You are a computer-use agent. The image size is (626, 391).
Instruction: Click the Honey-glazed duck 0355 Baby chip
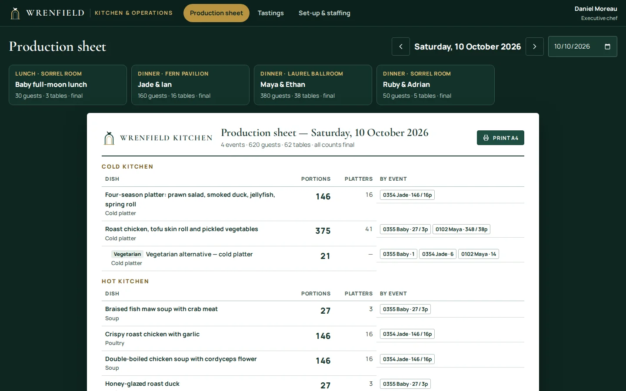pyautogui.click(x=405, y=384)
